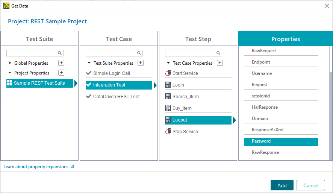The height and width of the screenshot is (193, 333).
Task: Click the plus icon beside Test Suite Properties
Action: click(x=141, y=63)
